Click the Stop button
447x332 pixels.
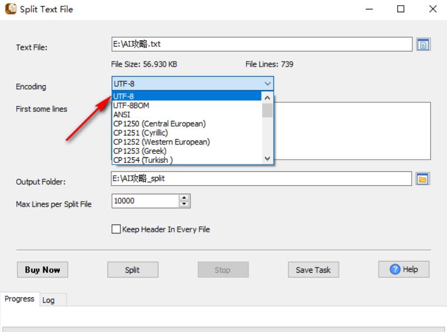click(223, 270)
